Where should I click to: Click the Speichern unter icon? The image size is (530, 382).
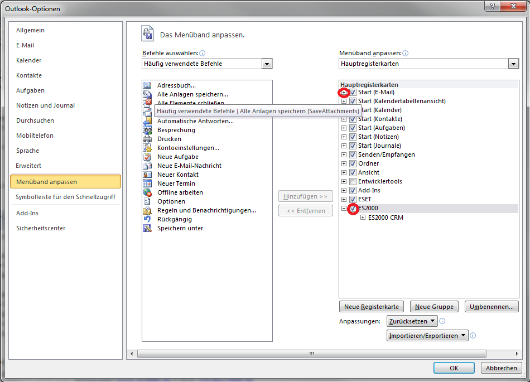click(x=147, y=228)
